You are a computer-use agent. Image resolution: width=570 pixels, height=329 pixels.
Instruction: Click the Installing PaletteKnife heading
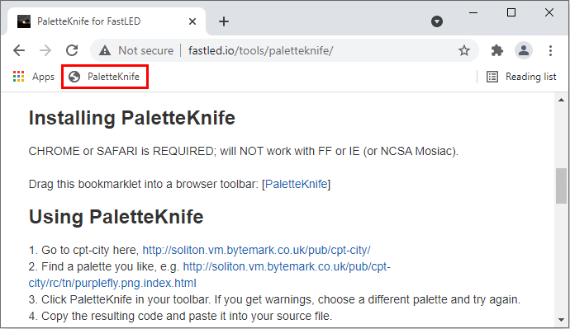132,118
